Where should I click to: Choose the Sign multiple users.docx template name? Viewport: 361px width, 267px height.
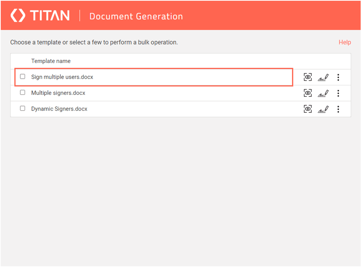[x=62, y=77]
